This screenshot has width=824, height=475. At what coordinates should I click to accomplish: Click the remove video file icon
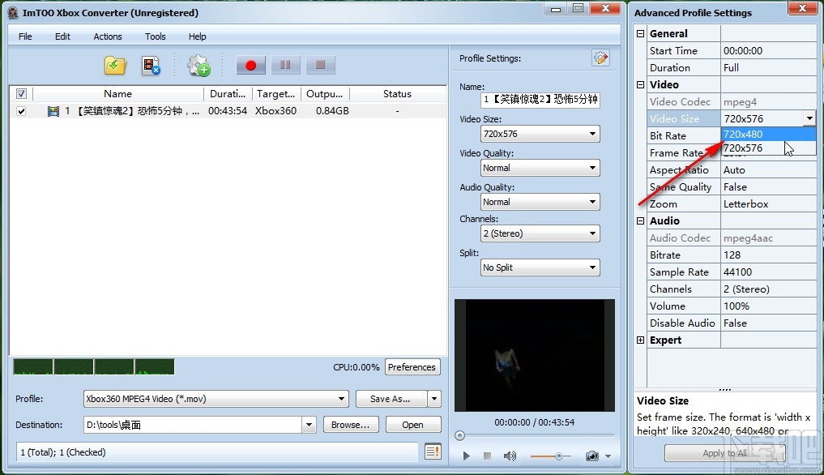coord(151,66)
